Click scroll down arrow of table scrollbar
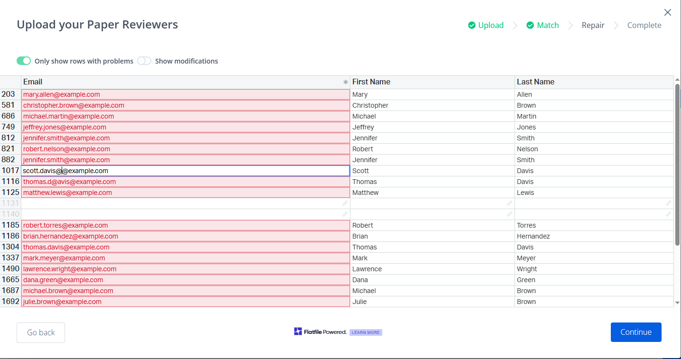681x359 pixels. [677, 302]
